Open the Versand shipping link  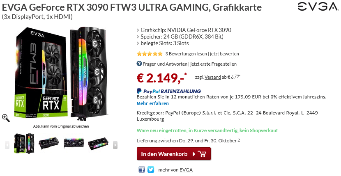coord(213,77)
